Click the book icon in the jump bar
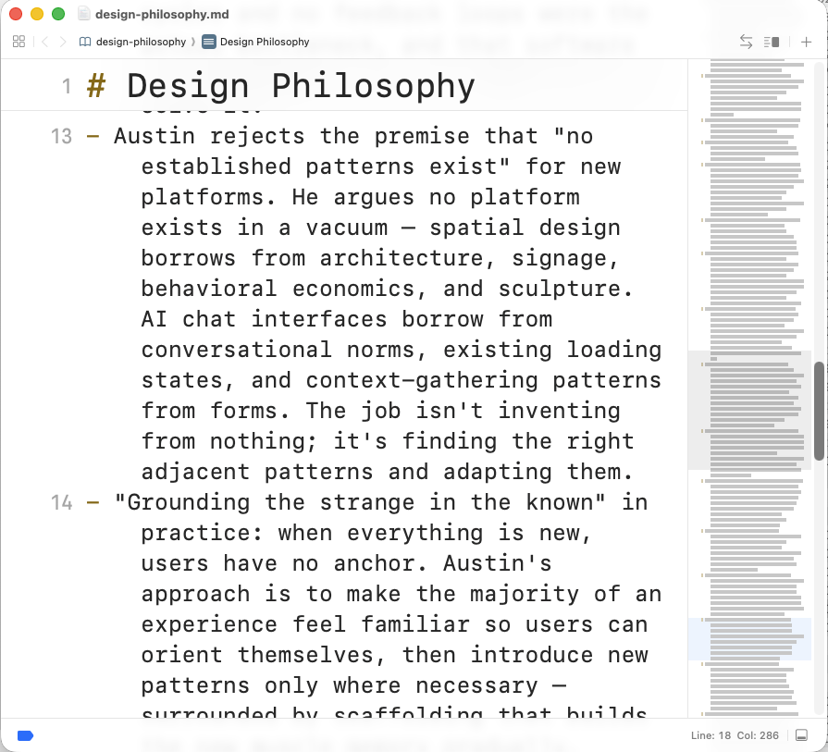Viewport: 828px width, 752px height. [85, 42]
